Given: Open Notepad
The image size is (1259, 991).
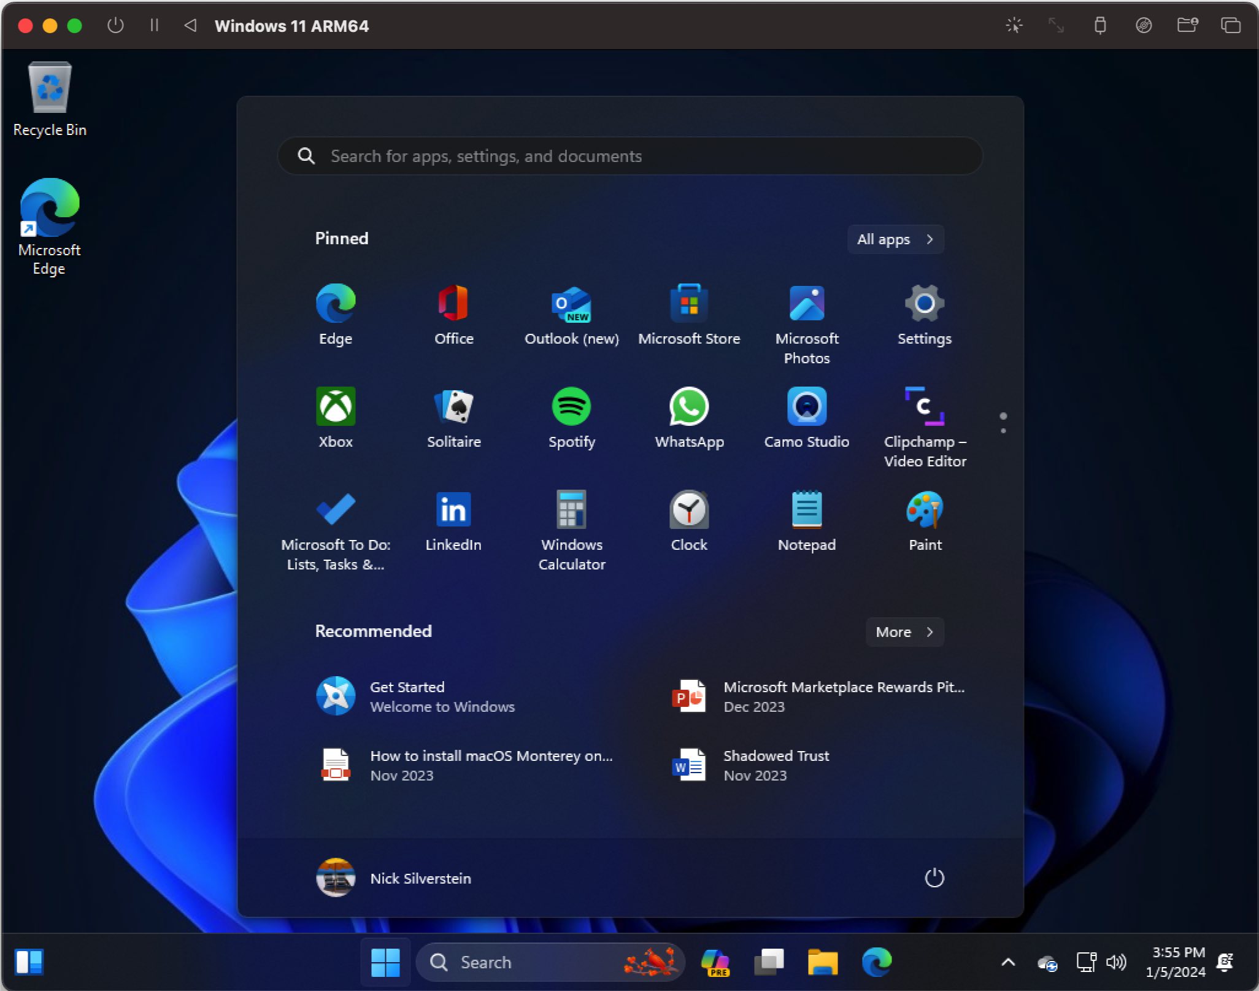Looking at the screenshot, I should (807, 522).
